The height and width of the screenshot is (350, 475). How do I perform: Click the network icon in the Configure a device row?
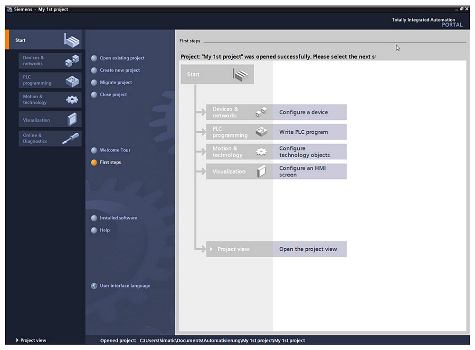click(261, 112)
